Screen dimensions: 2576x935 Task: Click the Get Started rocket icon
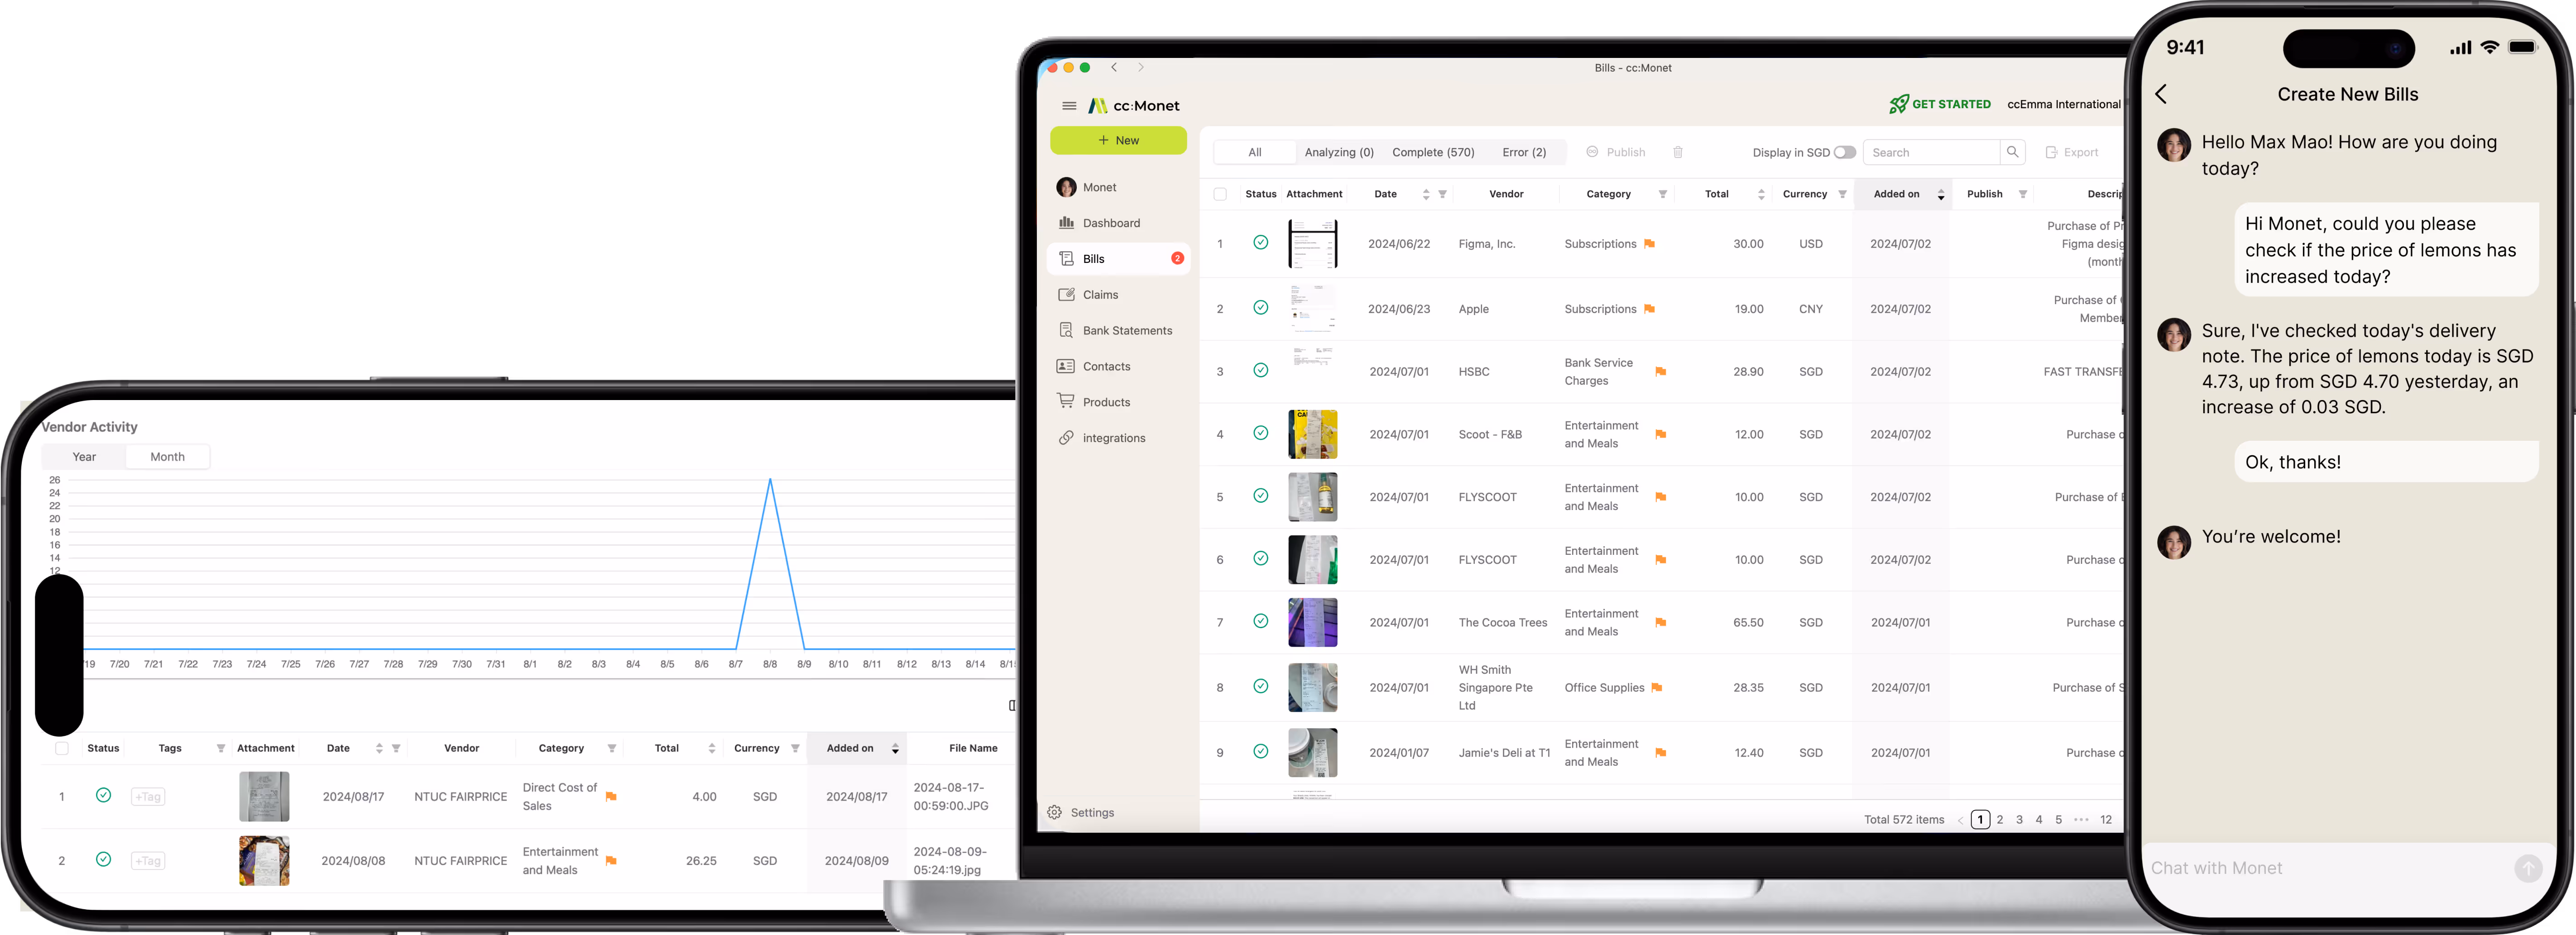[x=1898, y=104]
